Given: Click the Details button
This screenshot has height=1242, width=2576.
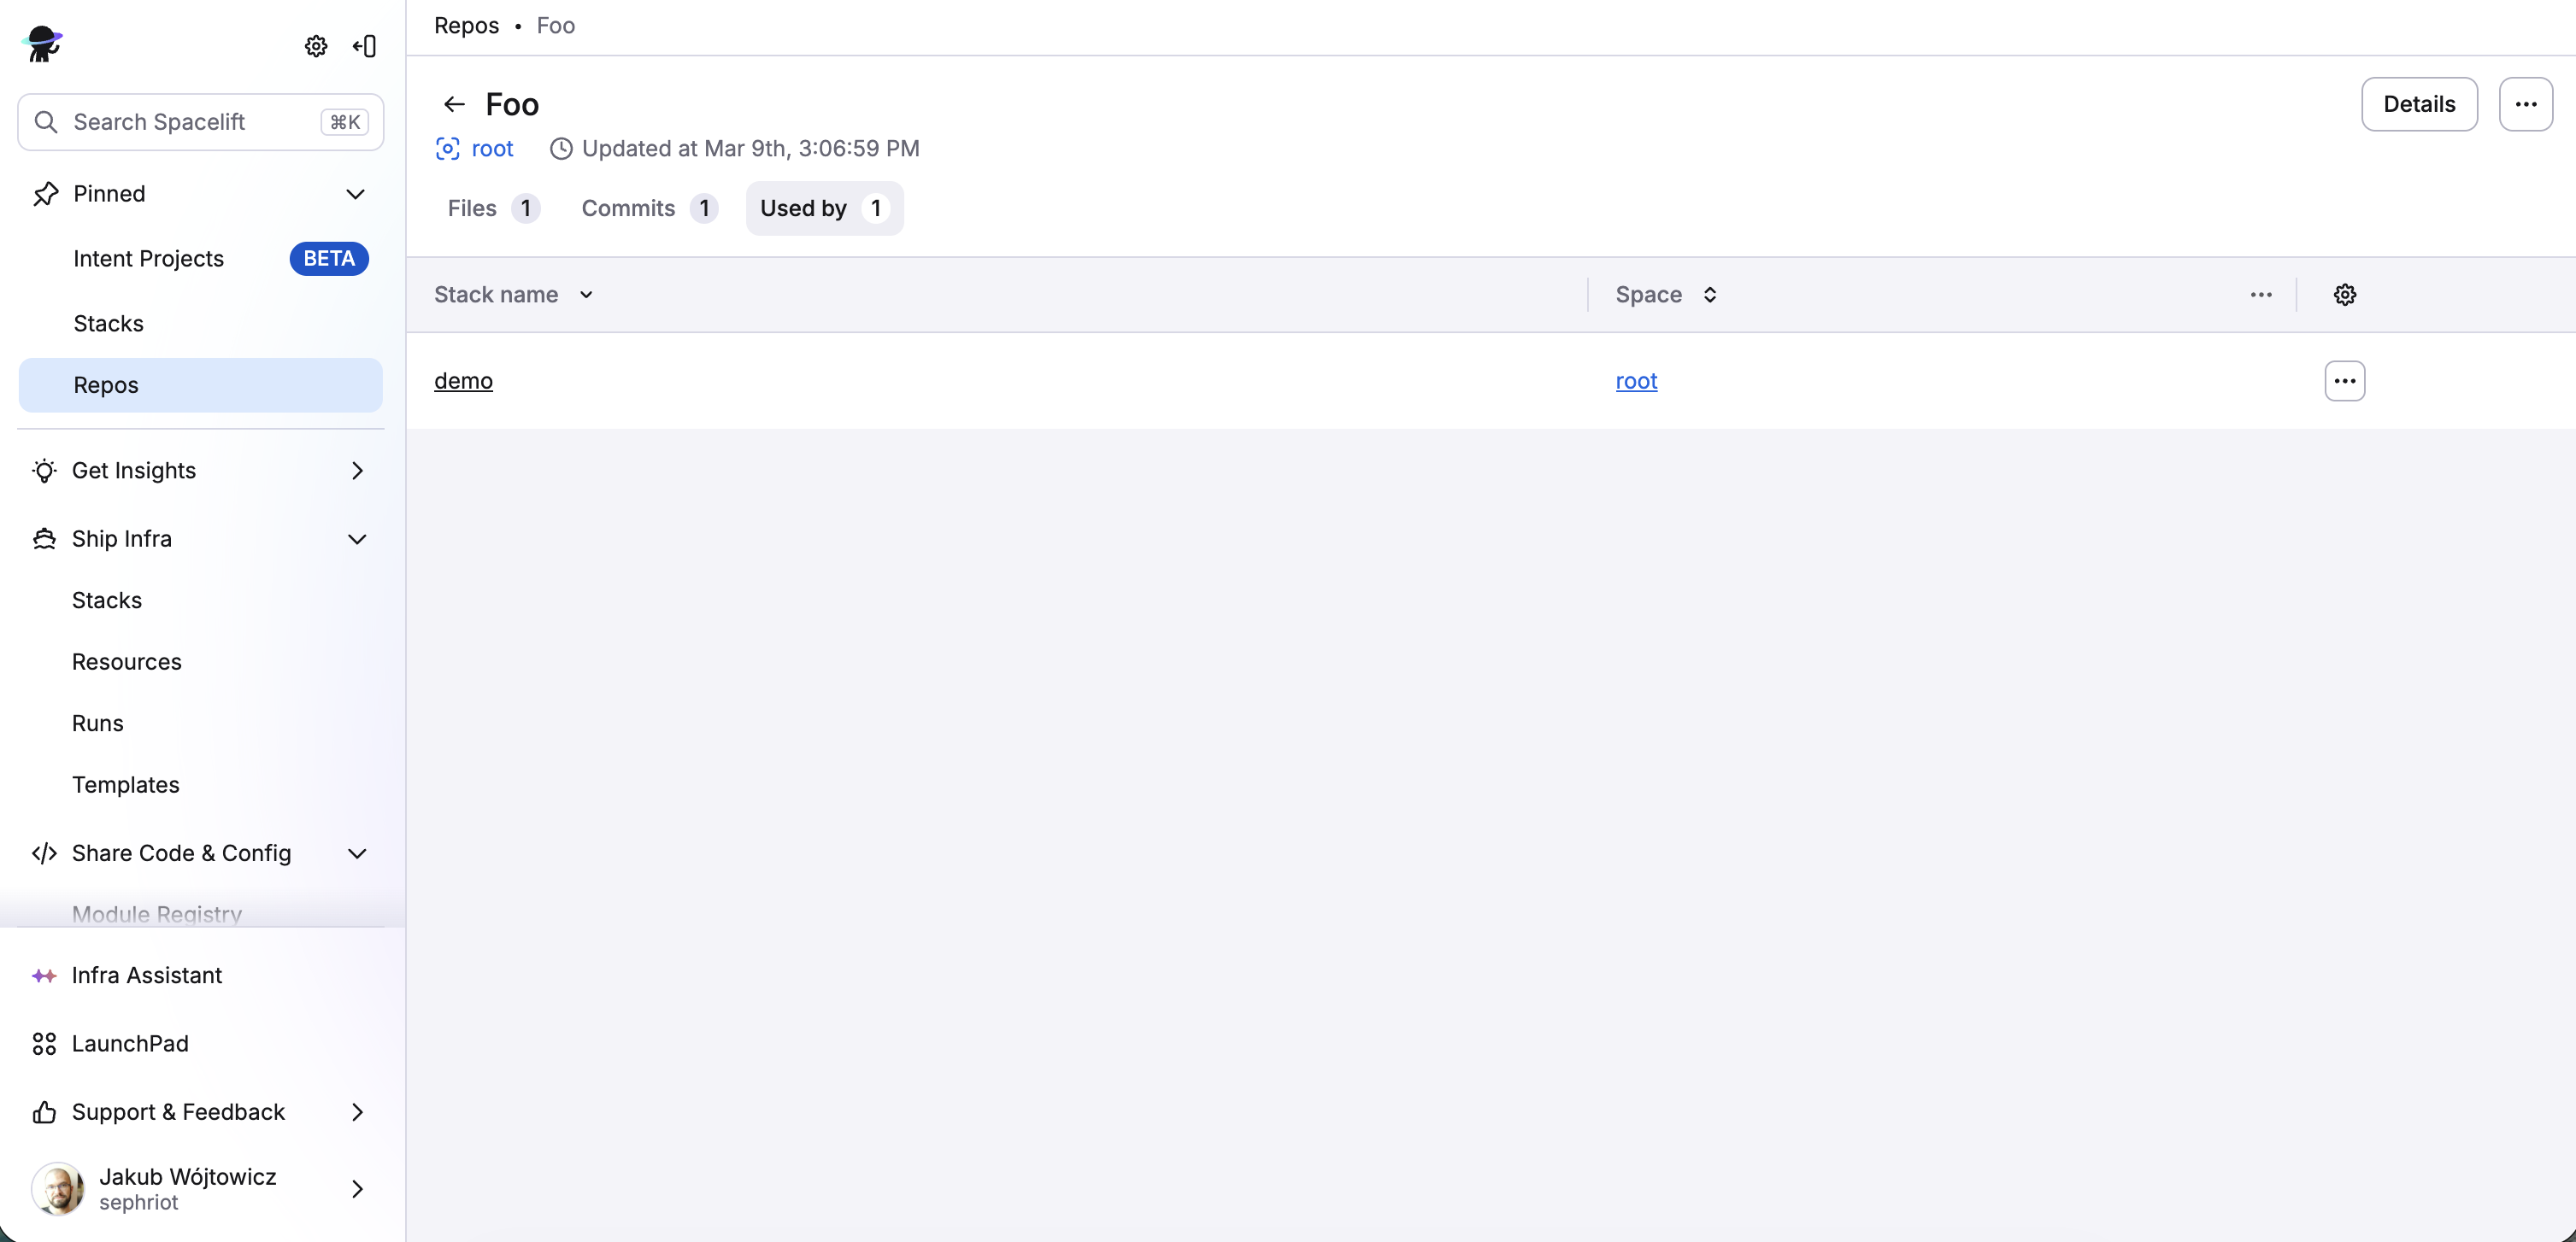Looking at the screenshot, I should point(2418,104).
